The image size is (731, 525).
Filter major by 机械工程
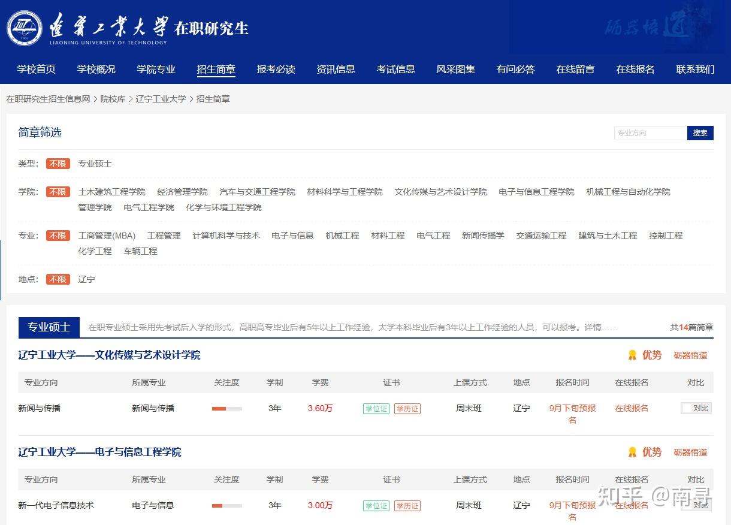343,236
